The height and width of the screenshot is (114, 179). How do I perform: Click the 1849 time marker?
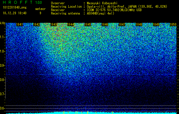pos(156,25)
